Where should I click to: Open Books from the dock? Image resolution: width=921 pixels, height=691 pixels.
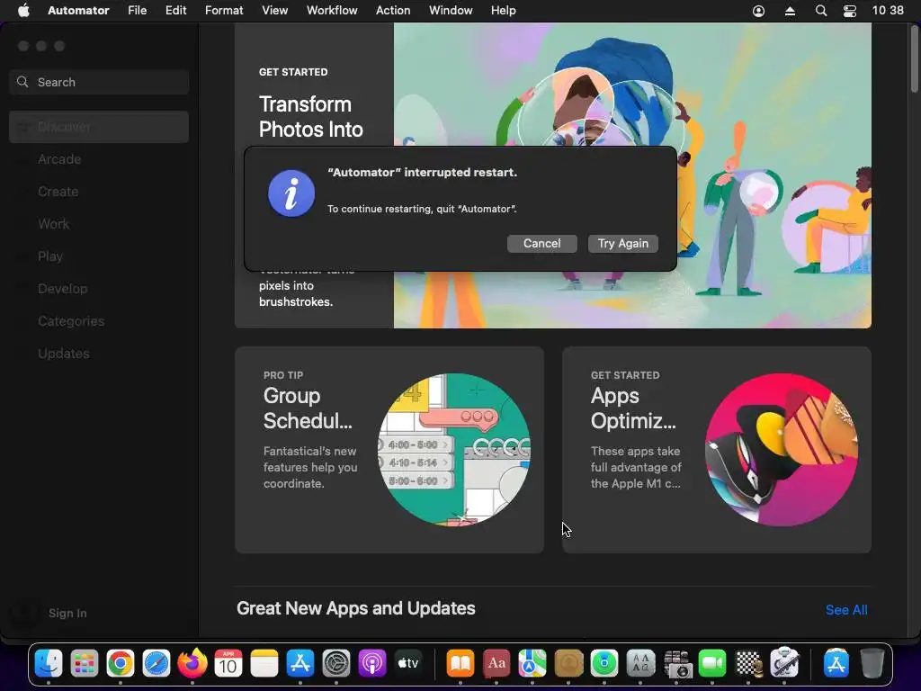point(460,663)
